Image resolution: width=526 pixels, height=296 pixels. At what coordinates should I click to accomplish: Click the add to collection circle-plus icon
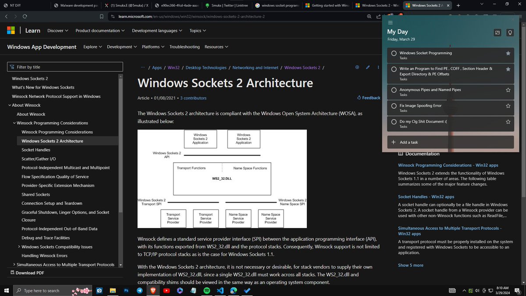pyautogui.click(x=357, y=67)
